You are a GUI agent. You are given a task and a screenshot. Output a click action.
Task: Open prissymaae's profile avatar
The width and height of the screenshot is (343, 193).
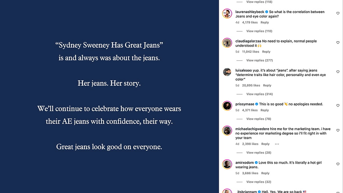pyautogui.click(x=227, y=106)
